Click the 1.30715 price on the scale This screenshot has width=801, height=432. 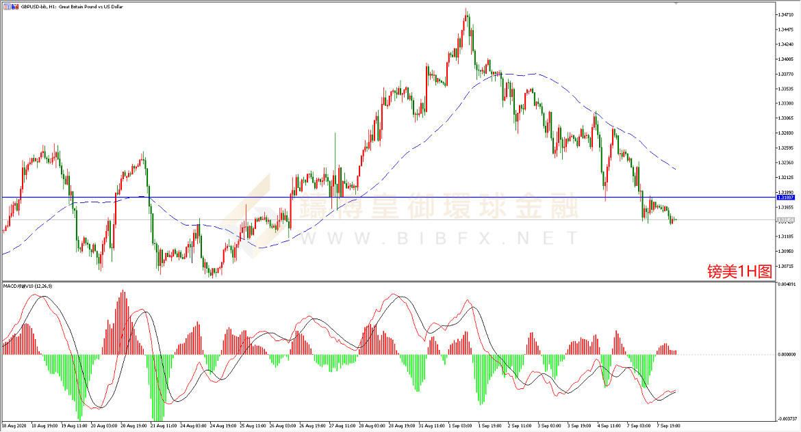pyautogui.click(x=785, y=266)
